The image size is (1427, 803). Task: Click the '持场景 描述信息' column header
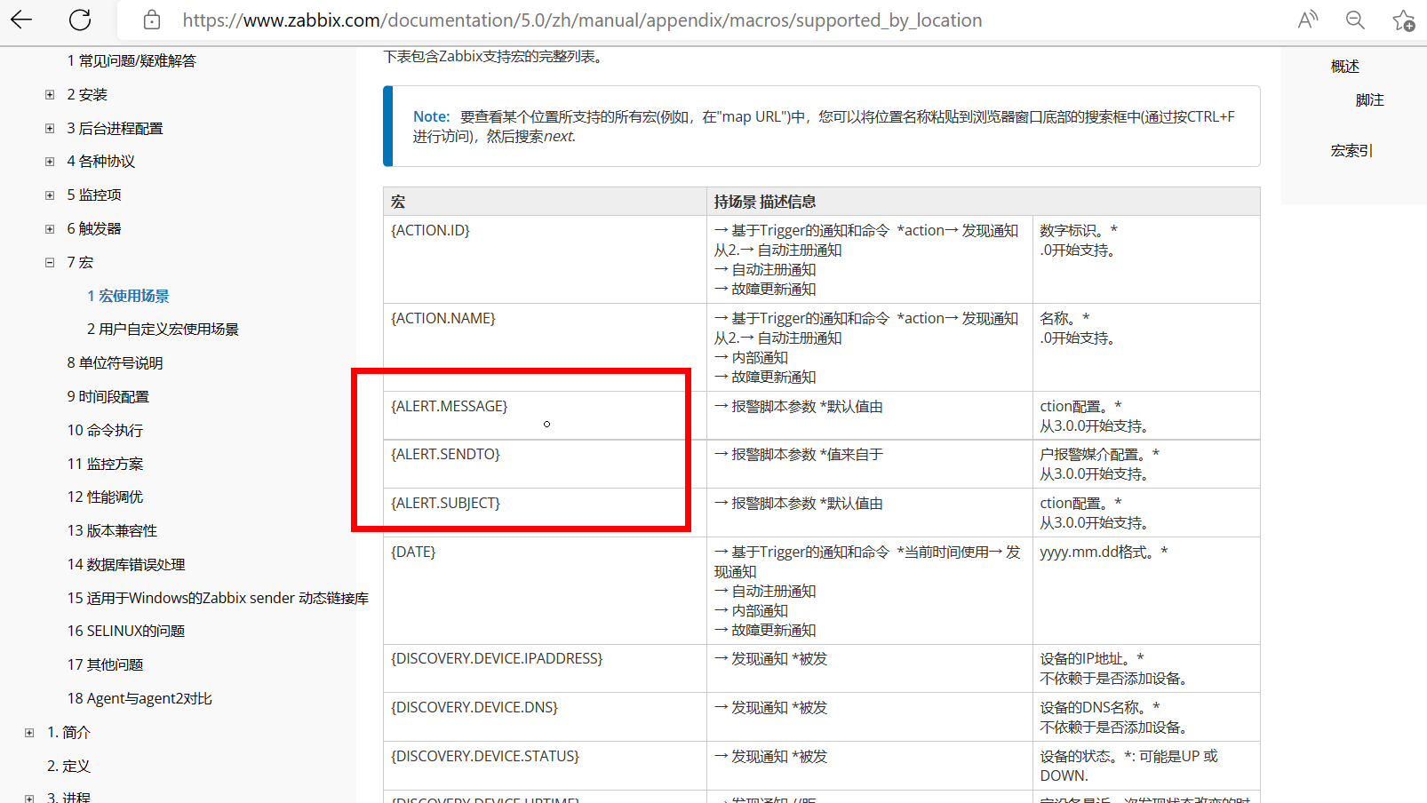pyautogui.click(x=984, y=202)
